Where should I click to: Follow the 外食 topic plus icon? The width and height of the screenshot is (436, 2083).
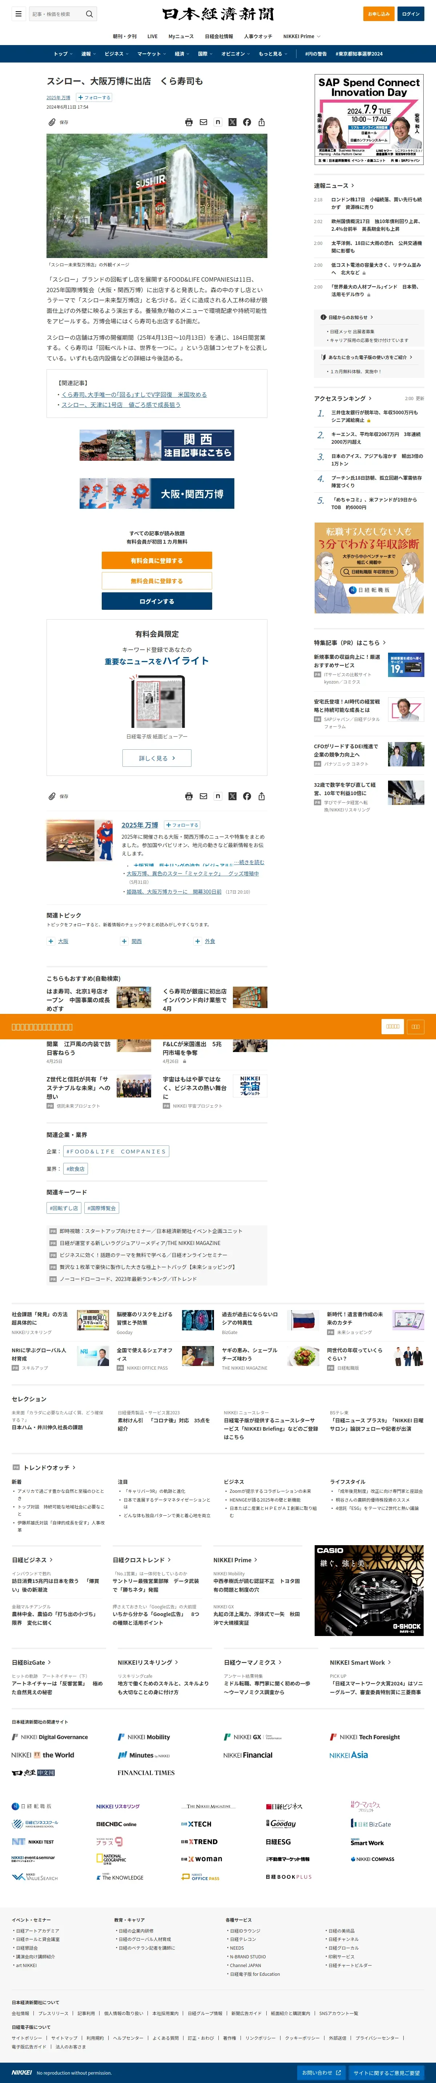197,941
